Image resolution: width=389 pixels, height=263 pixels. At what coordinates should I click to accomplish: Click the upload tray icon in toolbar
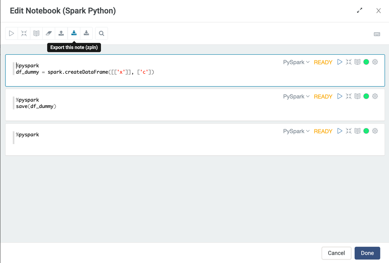click(x=61, y=33)
